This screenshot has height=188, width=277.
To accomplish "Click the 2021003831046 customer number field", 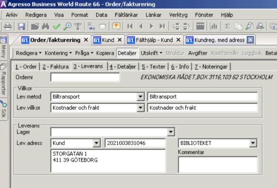I will coord(135,143).
